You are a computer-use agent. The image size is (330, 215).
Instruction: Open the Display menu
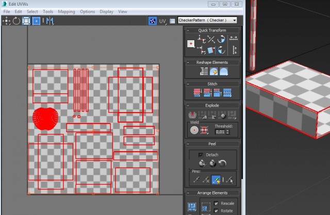tap(106, 11)
